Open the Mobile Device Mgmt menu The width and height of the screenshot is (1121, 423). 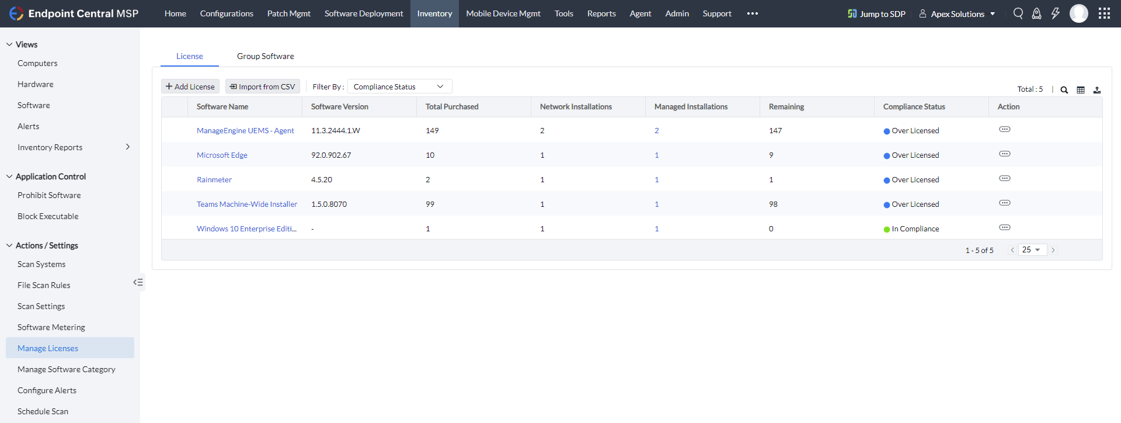tap(503, 13)
